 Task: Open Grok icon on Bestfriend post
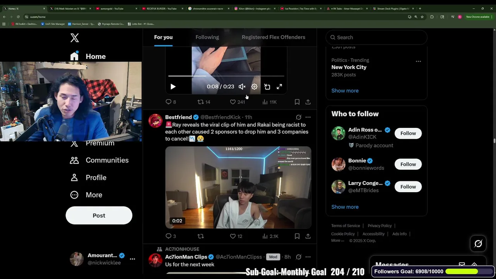[298, 117]
